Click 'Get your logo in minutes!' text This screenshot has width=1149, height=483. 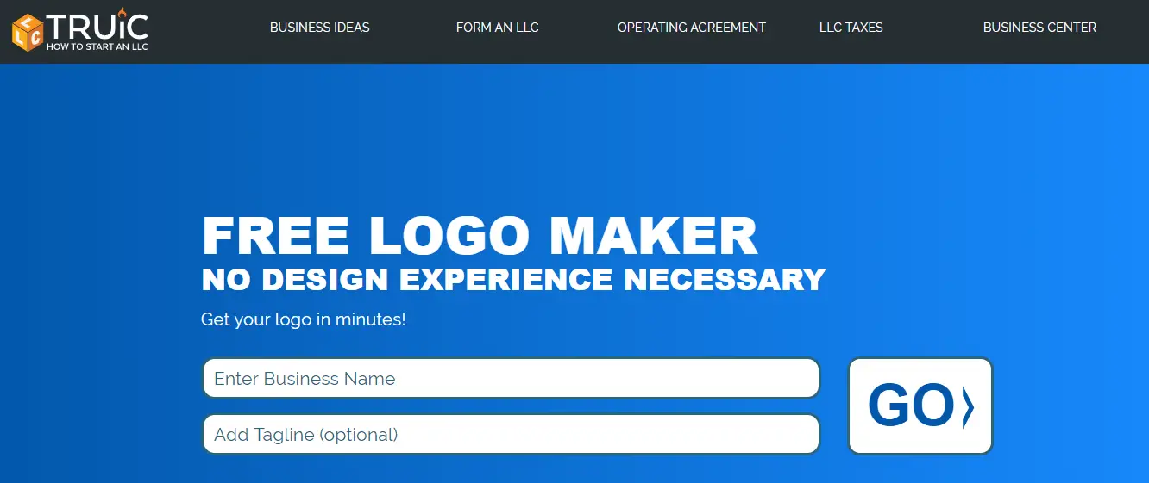pos(303,319)
